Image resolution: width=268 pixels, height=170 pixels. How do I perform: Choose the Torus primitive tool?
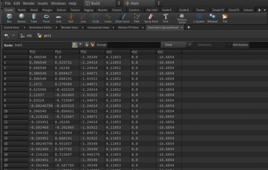pos(46,18)
